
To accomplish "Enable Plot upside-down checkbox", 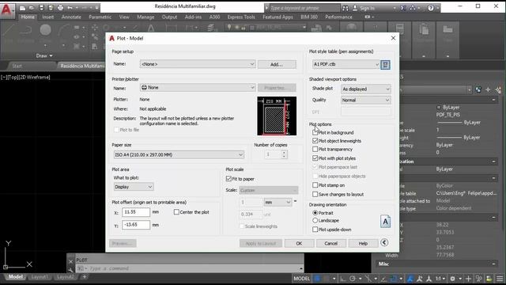I will coord(315,230).
